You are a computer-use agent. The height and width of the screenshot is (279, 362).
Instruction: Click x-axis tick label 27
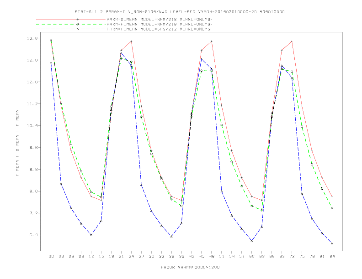(x=141, y=256)
